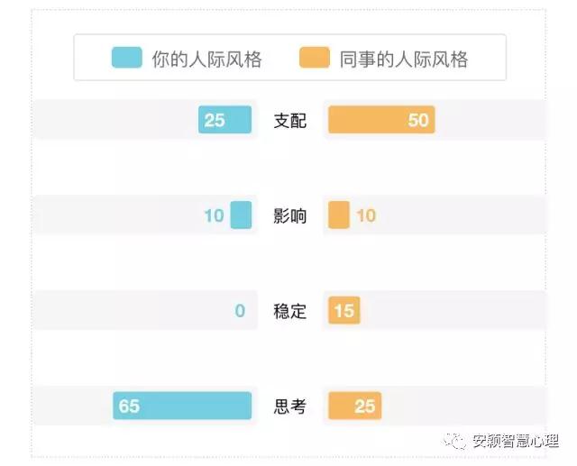Click the blue 0 value in 稳定 row

[x=240, y=311]
